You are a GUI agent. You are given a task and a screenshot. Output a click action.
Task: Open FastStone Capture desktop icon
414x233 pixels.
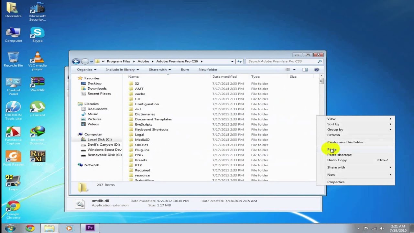click(x=13, y=136)
